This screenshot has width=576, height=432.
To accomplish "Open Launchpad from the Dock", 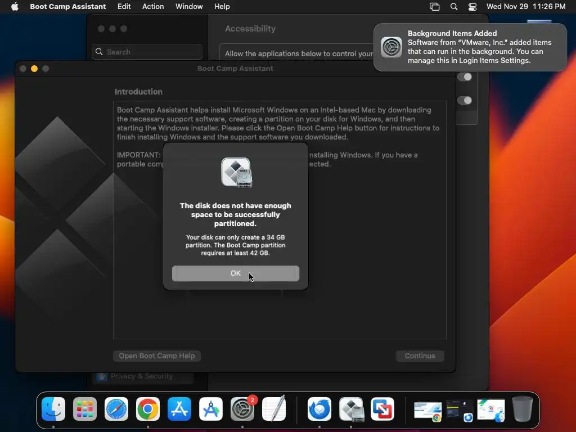I will pos(85,408).
